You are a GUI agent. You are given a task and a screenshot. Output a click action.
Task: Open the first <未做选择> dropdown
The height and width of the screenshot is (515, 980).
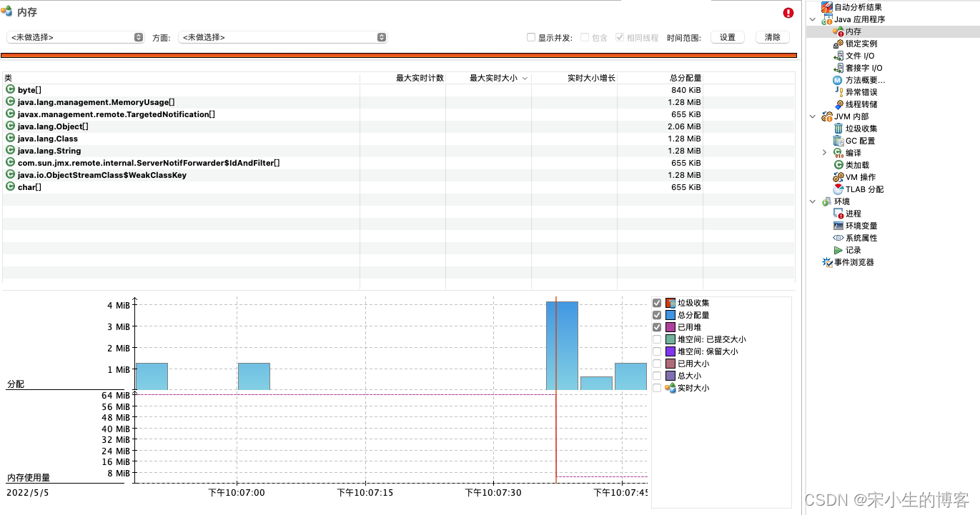75,37
